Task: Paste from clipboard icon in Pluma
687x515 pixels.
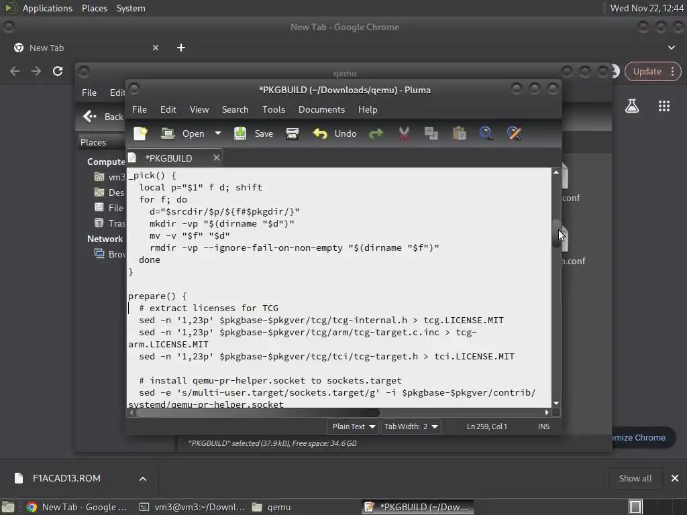Action: (459, 133)
